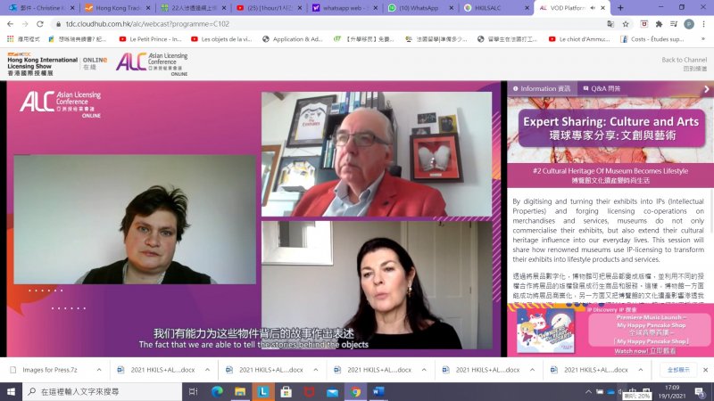Switch to the Q&A tab

pyautogui.click(x=602, y=88)
